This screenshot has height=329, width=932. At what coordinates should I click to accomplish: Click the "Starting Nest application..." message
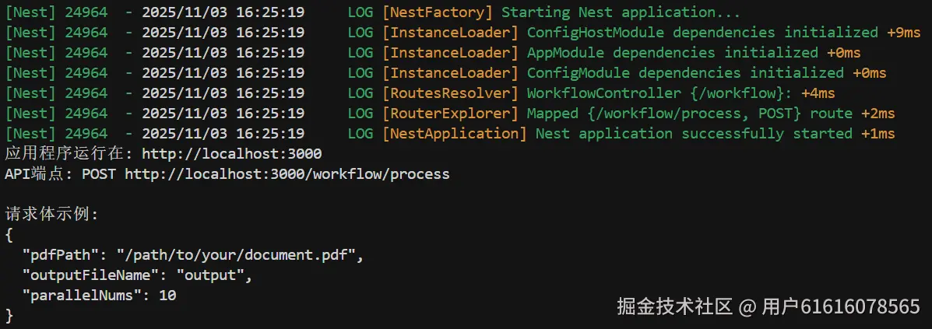[621, 12]
